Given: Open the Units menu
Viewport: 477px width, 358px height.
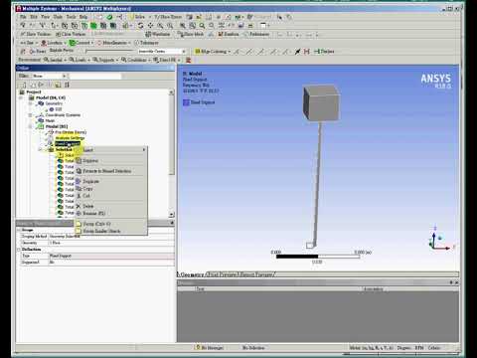Looking at the screenshot, I should pyautogui.click(x=58, y=17).
